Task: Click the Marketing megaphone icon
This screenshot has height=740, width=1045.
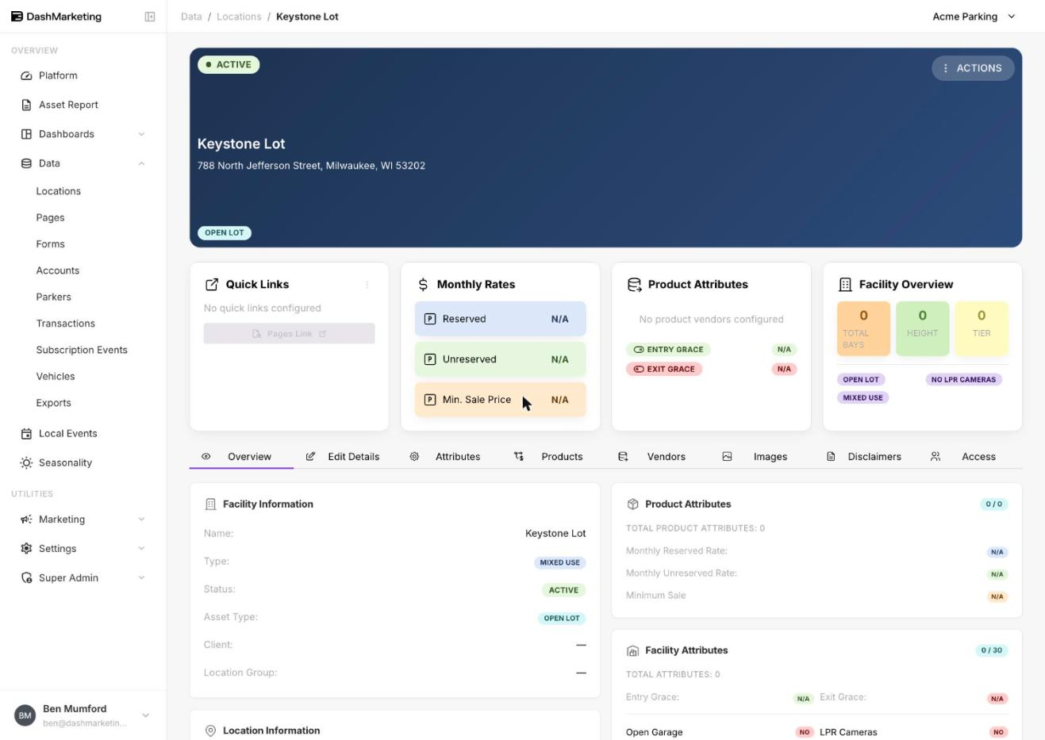Action: point(26,520)
